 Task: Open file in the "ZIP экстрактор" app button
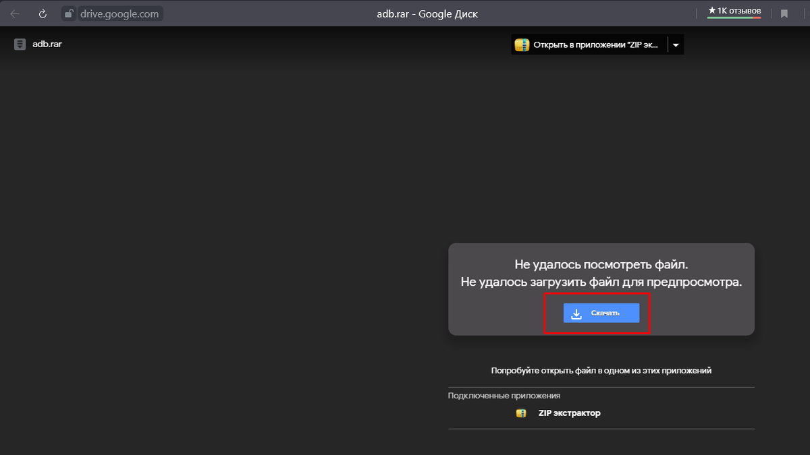tap(589, 45)
